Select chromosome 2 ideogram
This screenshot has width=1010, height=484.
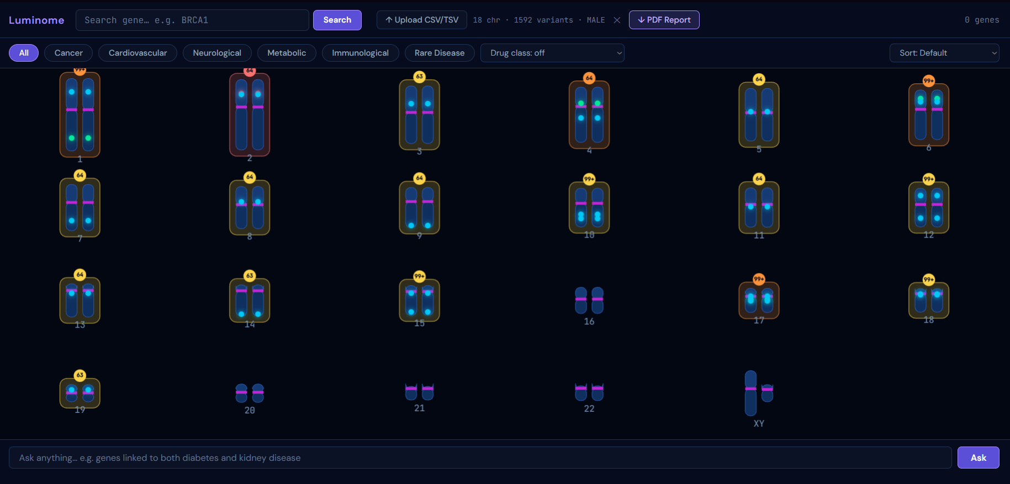point(250,115)
